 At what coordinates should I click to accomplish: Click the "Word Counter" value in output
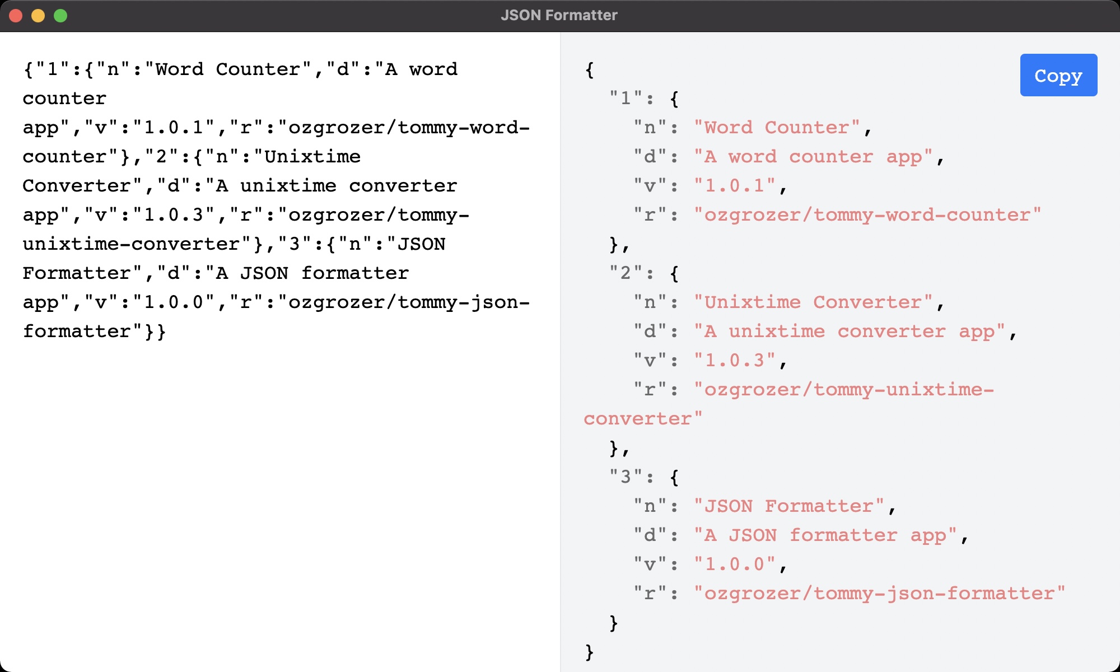tap(776, 128)
